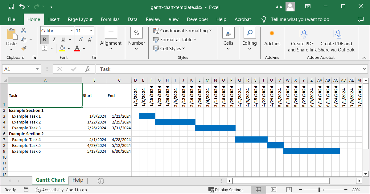Screen dimensions: 370x194
Task: Apply Format as Table
Action: tap(175, 39)
